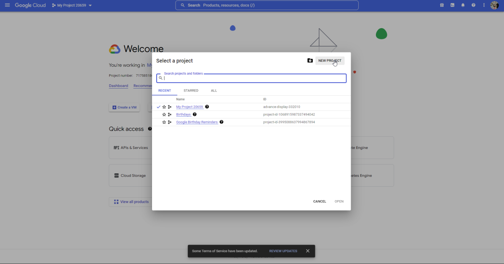
Task: Open the My Project 20659 project picker
Action: click(x=72, y=5)
